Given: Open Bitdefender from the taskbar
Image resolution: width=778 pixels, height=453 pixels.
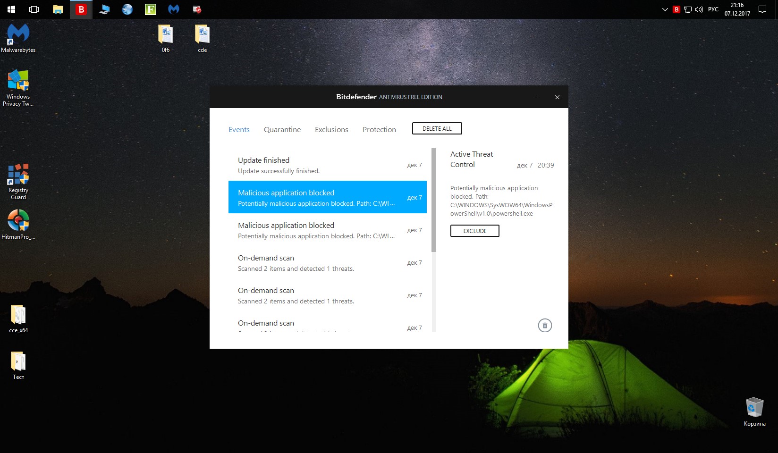Looking at the screenshot, I should (81, 9).
